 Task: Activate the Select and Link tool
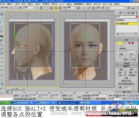click(x=12, y=8)
